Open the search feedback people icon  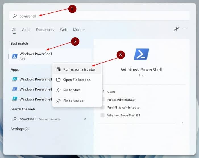pos(176,29)
